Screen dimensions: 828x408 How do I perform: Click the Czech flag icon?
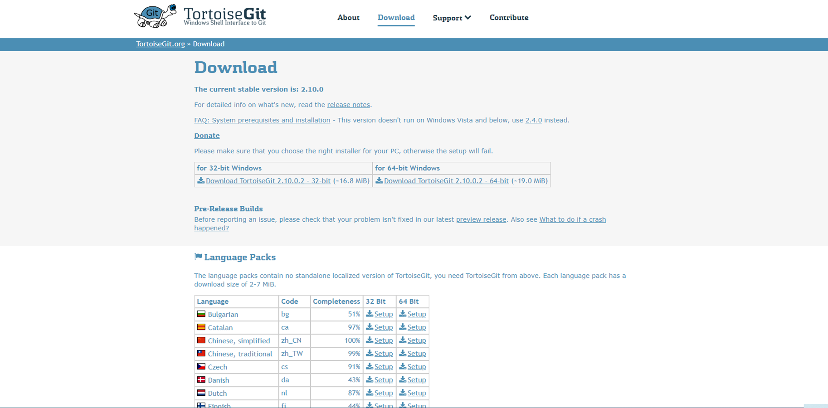201,366
